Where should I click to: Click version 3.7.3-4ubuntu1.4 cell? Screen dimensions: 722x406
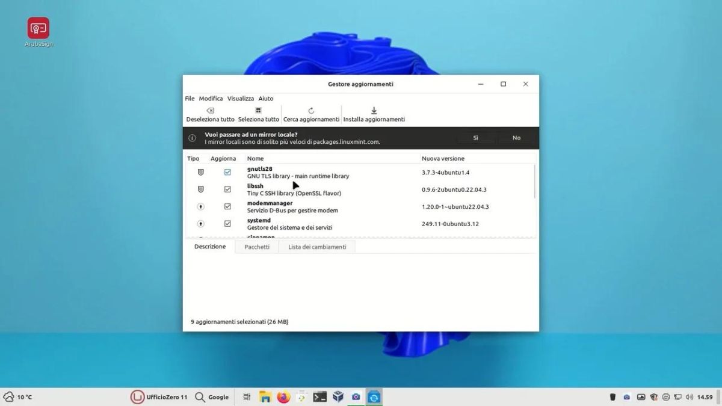445,173
